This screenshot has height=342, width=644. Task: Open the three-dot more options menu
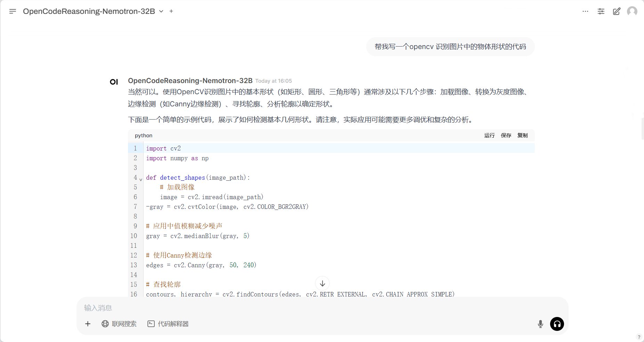pos(585,11)
